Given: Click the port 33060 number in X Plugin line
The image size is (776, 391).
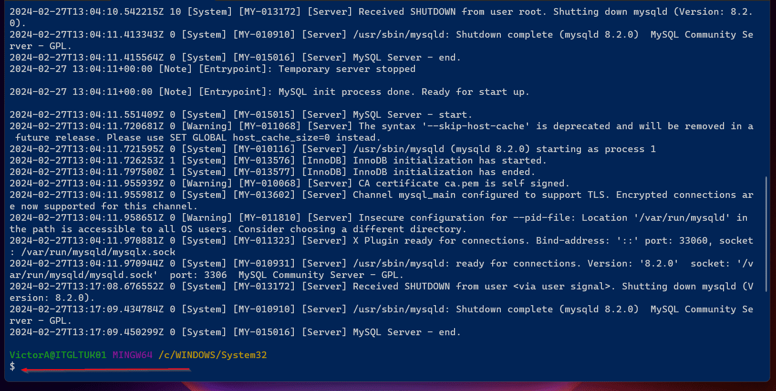Looking at the screenshot, I should point(693,240).
